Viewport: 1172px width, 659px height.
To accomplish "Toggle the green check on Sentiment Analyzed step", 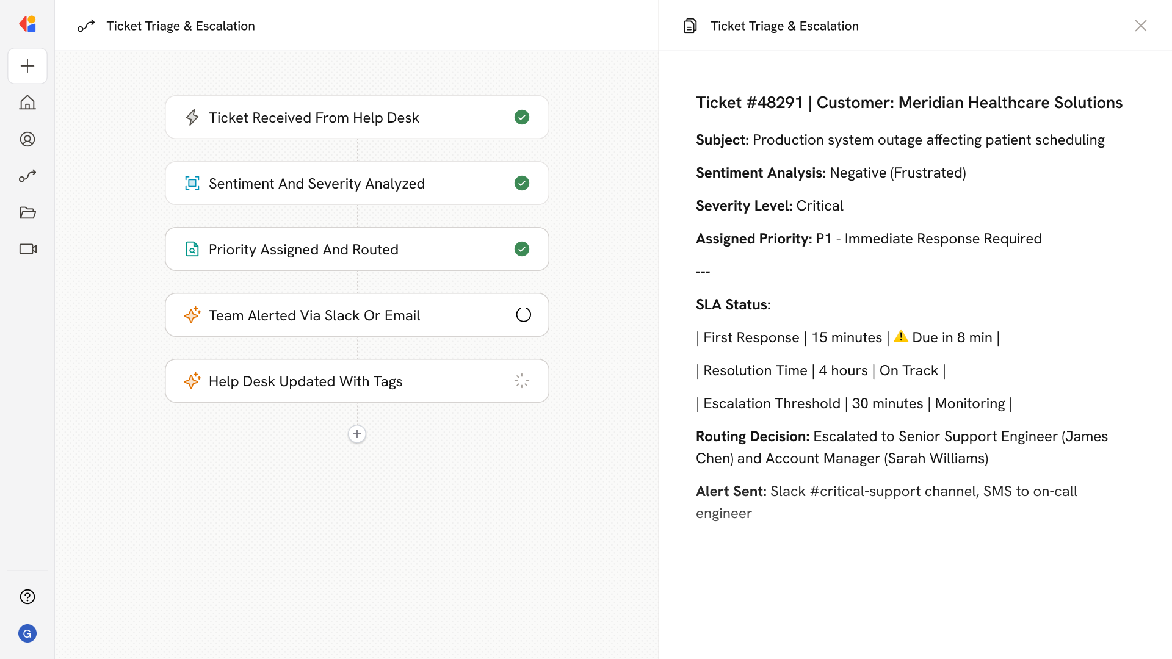I will click(x=522, y=183).
